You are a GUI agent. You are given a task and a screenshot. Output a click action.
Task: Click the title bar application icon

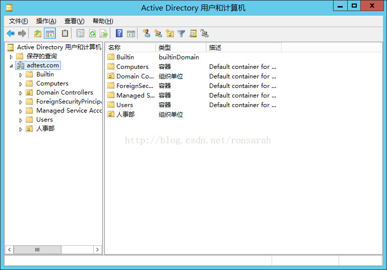coord(9,8)
